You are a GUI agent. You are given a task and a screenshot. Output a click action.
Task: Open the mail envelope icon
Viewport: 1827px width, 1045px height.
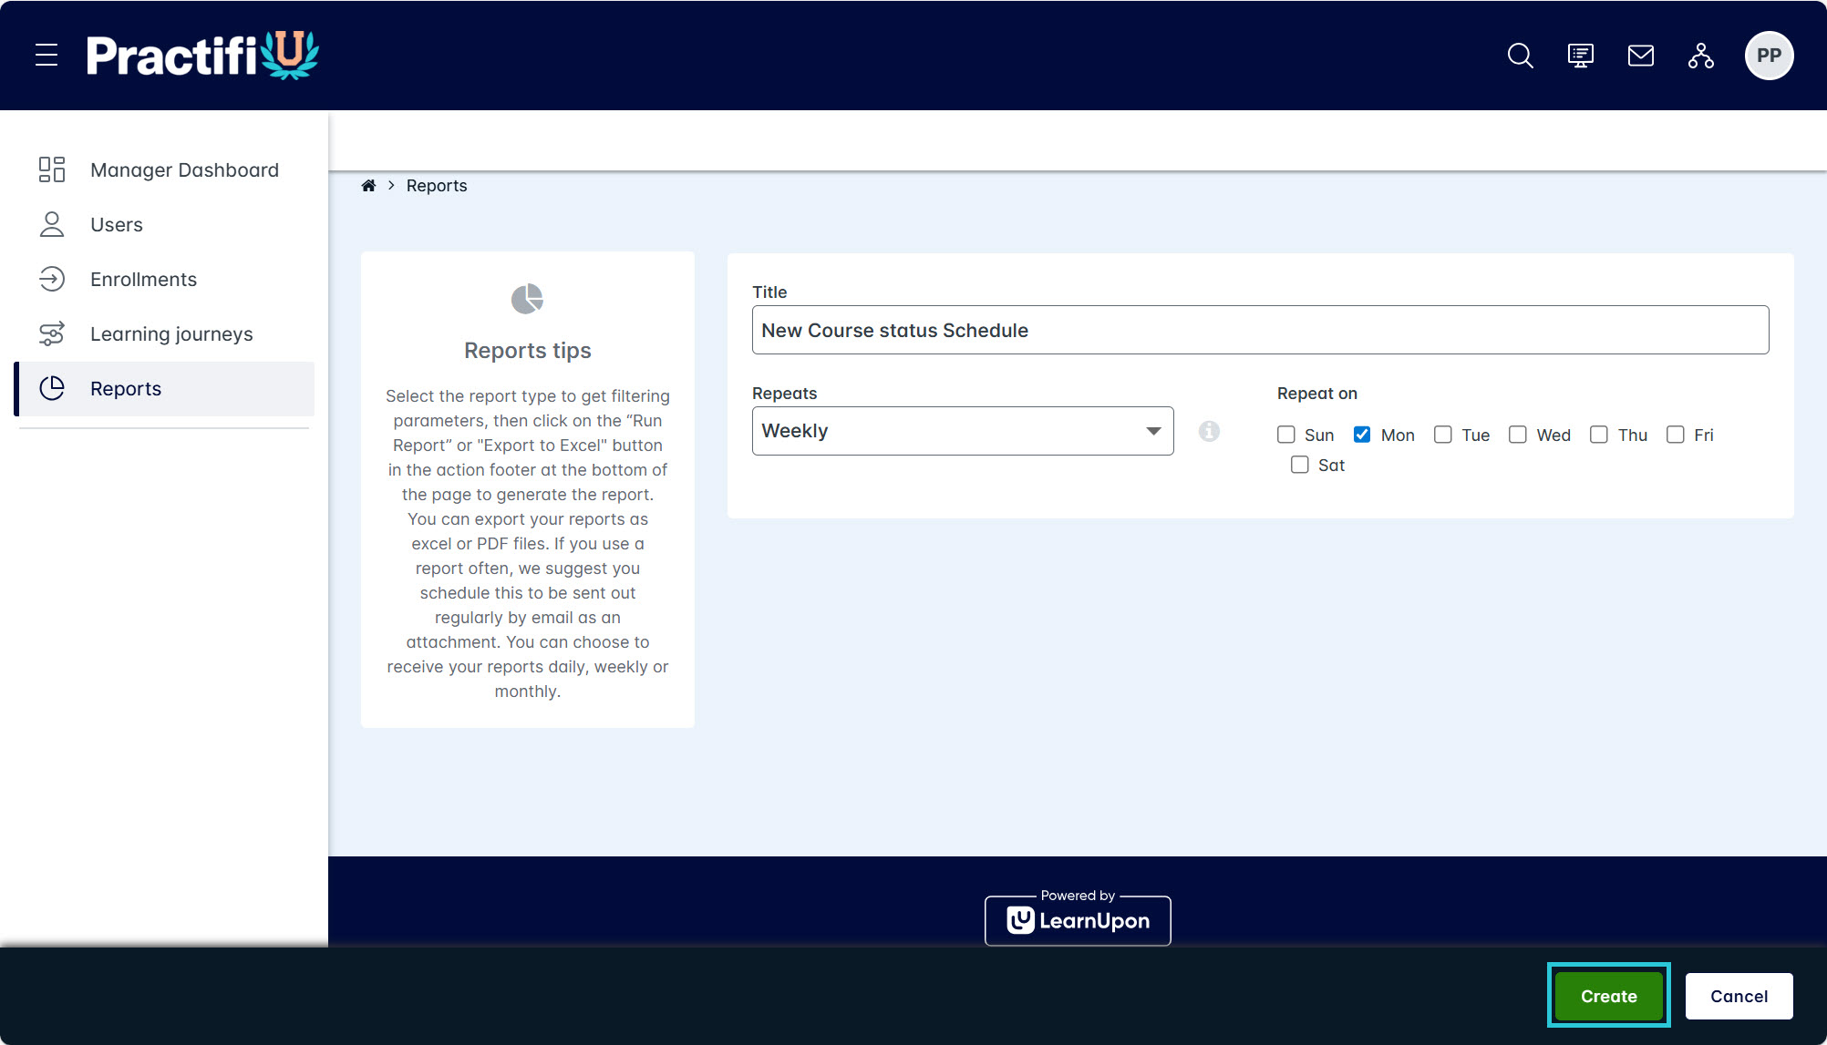[x=1640, y=56]
